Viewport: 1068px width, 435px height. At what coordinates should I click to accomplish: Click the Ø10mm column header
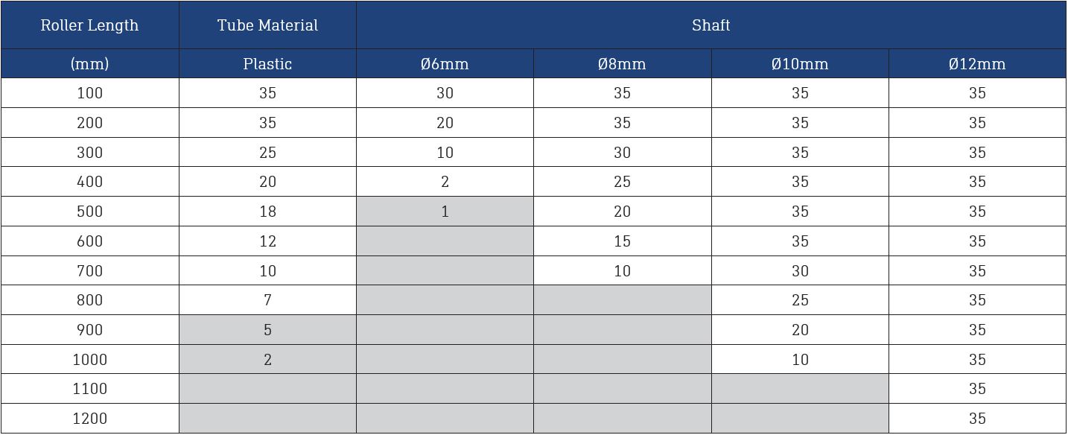click(x=800, y=64)
